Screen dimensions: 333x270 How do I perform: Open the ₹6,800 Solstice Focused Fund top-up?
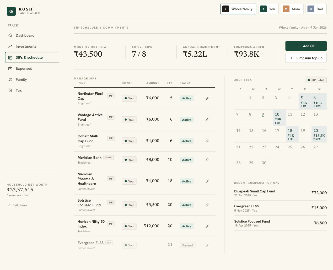[x=280, y=223]
